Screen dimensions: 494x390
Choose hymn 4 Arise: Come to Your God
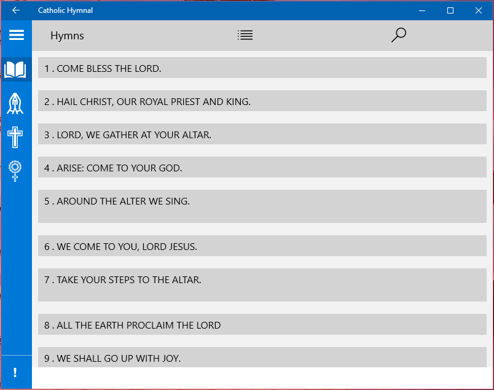(262, 168)
